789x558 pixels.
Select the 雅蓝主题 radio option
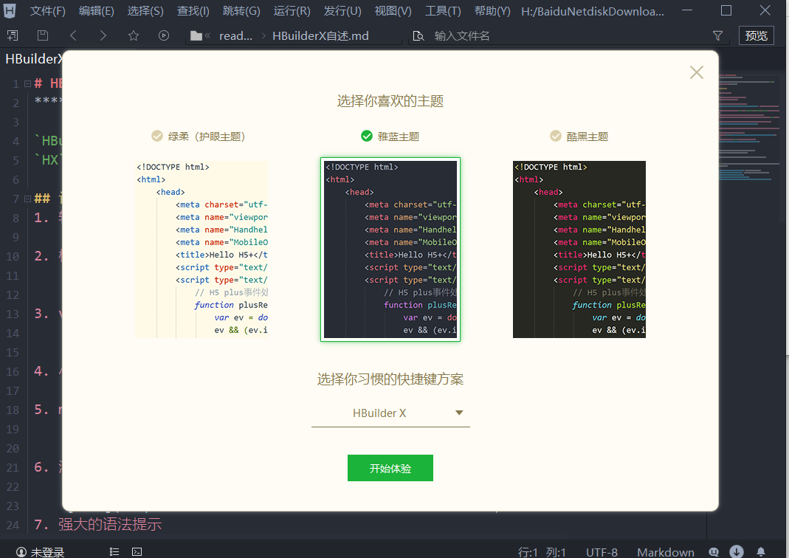[390, 137]
